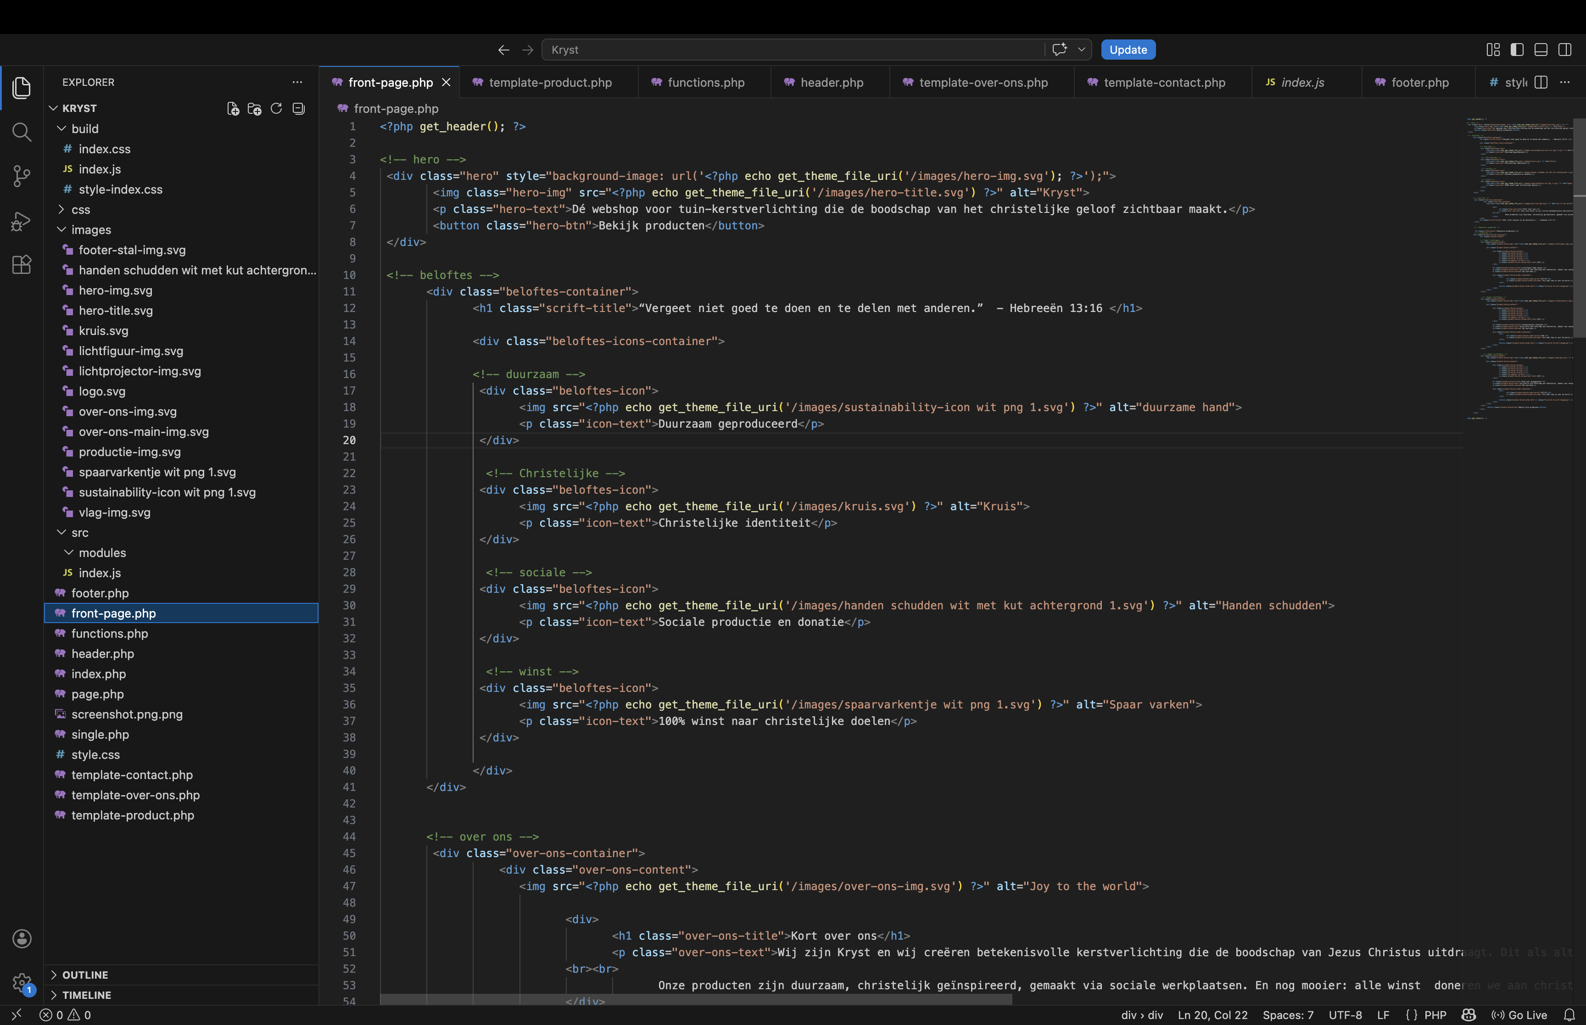1586x1025 pixels.
Task: Go back with the navigation arrow
Action: [503, 50]
